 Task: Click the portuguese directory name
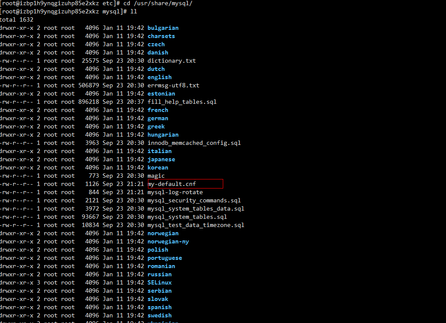click(165, 258)
